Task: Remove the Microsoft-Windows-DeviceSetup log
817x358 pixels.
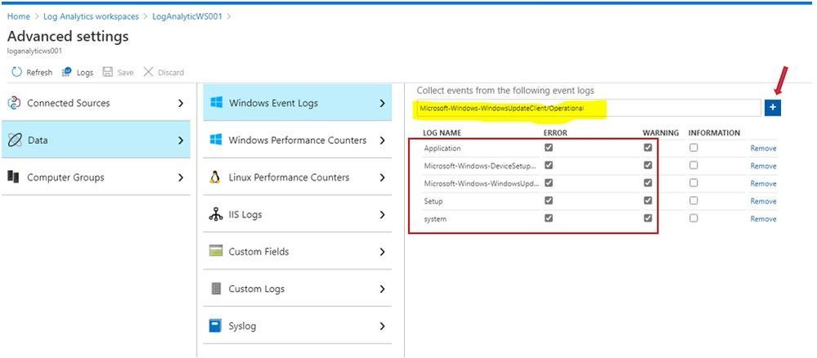Action: click(x=763, y=166)
